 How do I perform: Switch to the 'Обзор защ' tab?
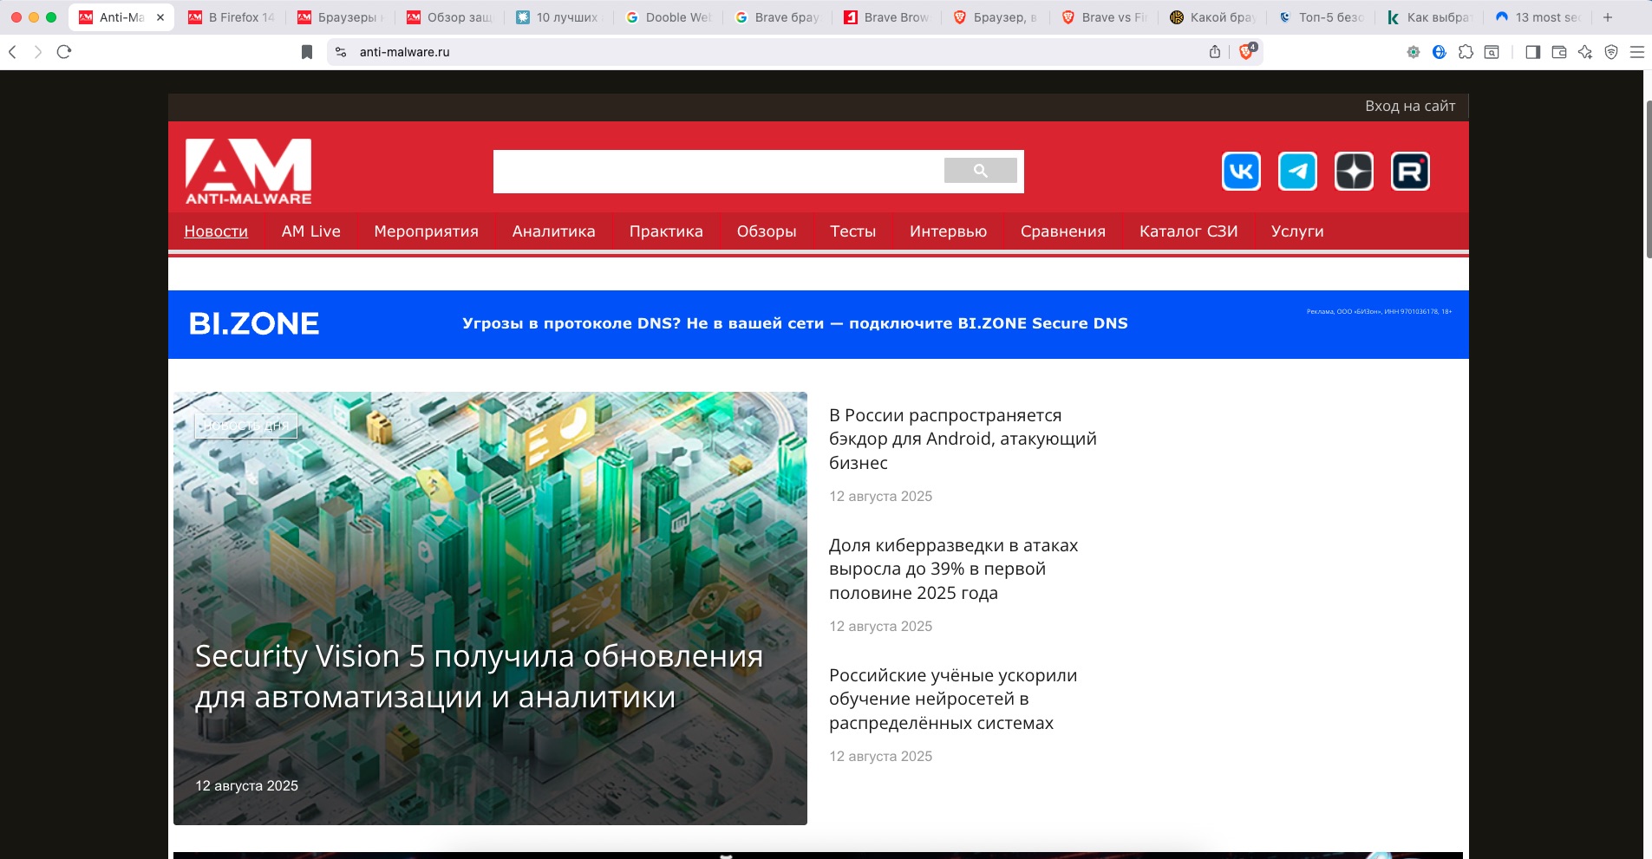(449, 17)
